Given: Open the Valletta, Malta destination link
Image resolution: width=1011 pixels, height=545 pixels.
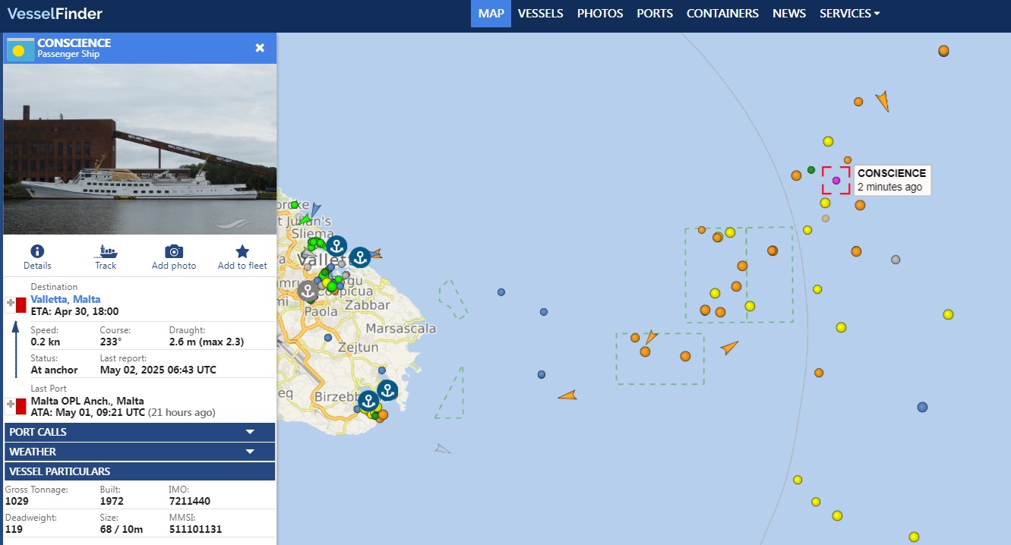Looking at the screenshot, I should [x=65, y=299].
